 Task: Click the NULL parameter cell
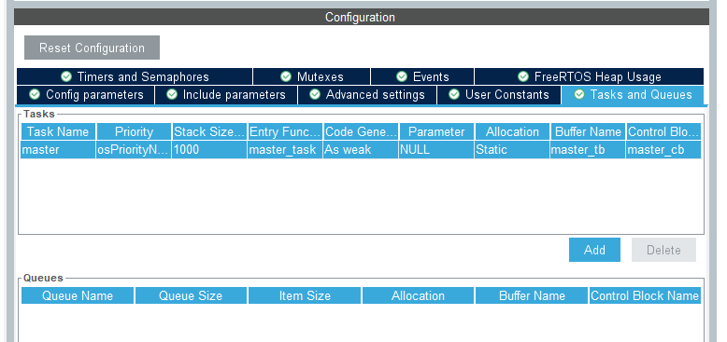click(x=436, y=150)
